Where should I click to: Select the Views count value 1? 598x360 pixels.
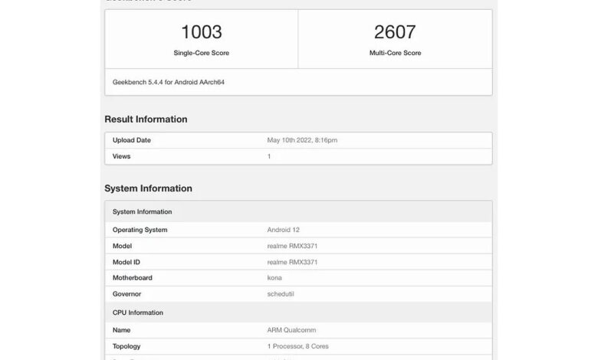[269, 156]
